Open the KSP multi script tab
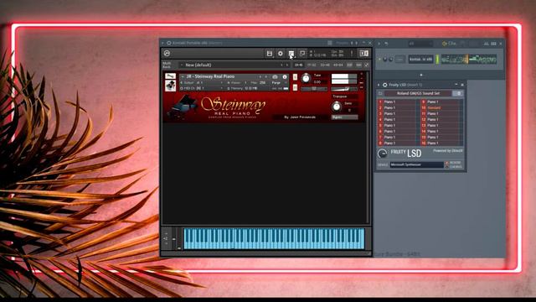Image resolution: width=536 pixels, height=302 pixels. click(x=349, y=65)
